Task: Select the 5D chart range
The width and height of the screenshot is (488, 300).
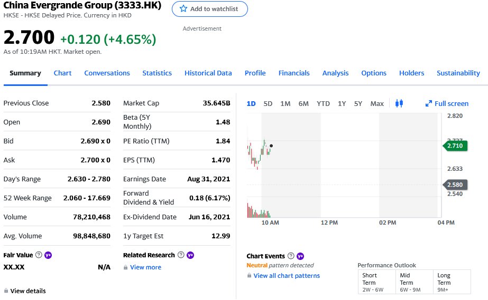Action: 268,104
